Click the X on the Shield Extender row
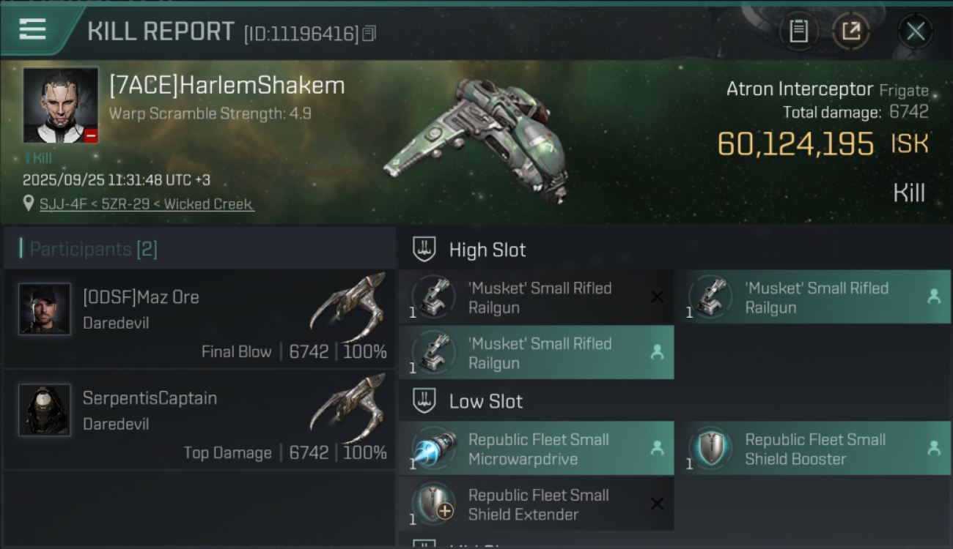Image resolution: width=953 pixels, height=549 pixels. point(657,504)
